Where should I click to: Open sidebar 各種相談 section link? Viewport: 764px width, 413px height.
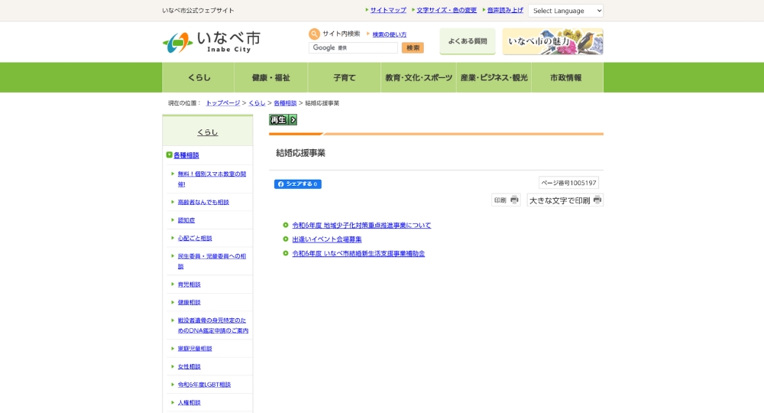point(186,155)
